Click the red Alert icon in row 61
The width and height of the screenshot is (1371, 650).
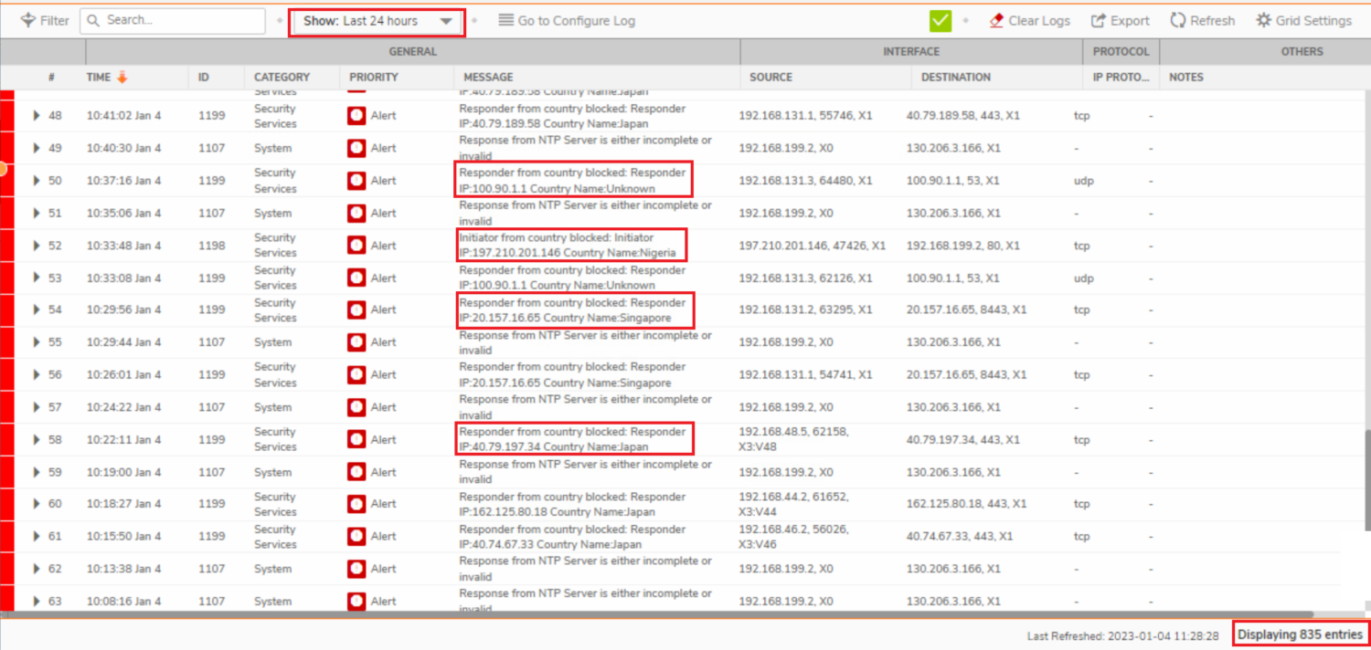click(356, 536)
